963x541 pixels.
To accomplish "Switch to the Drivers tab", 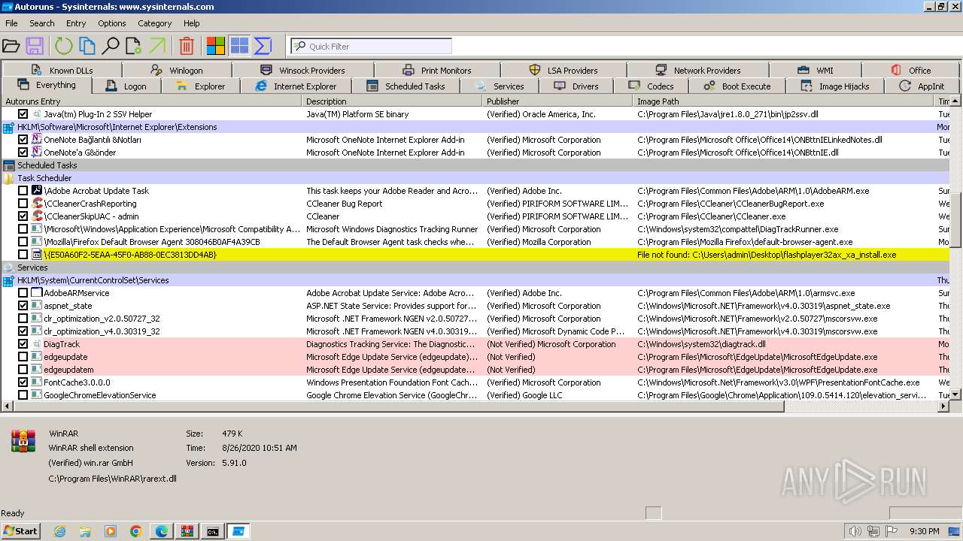I will [x=576, y=86].
